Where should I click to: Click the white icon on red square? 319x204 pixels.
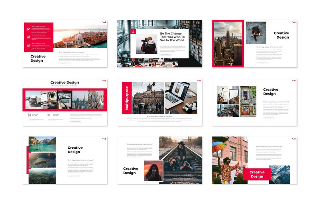pyautogui.click(x=133, y=31)
